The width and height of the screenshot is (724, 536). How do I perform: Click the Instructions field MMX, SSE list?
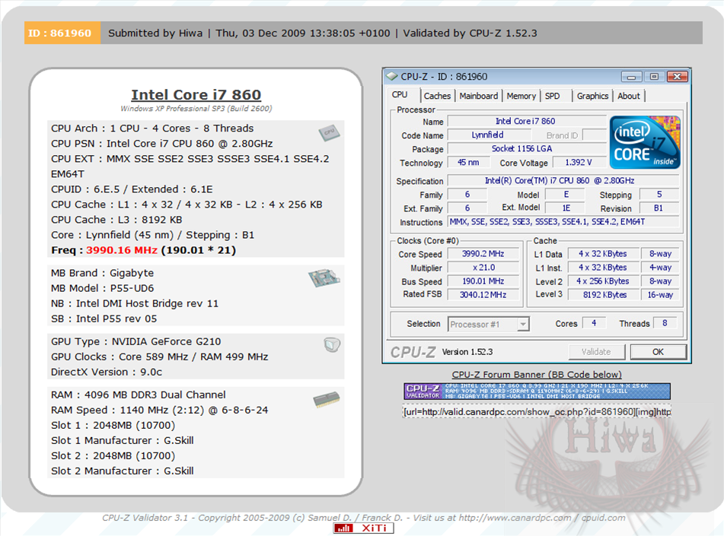tap(563, 222)
